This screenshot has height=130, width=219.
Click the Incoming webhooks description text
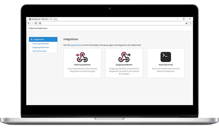point(82,70)
